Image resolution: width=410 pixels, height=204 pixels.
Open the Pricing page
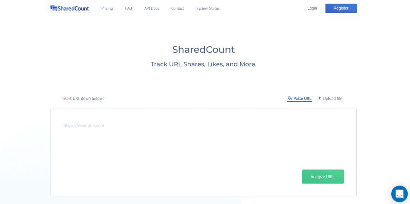pos(107,8)
